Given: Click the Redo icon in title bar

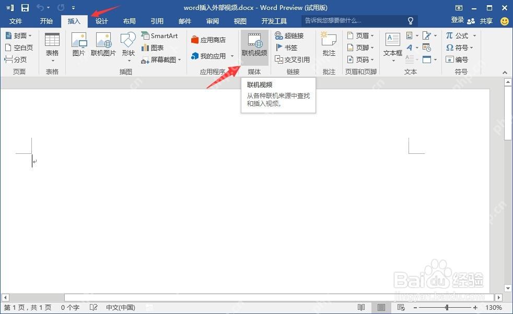Looking at the screenshot, I should click(61, 7).
